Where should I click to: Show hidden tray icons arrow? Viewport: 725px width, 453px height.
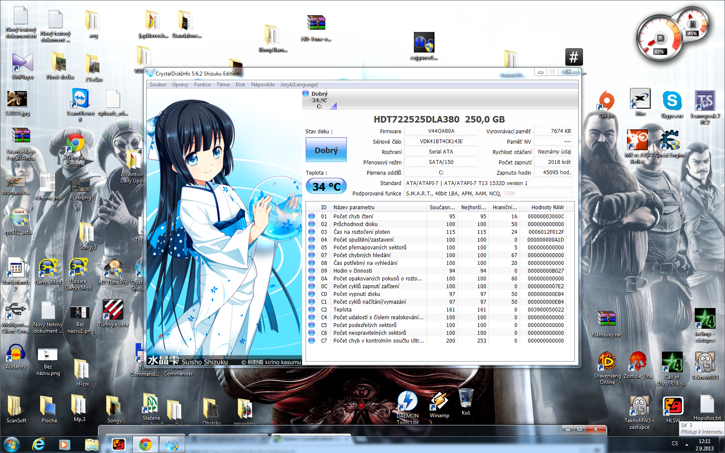(687, 444)
